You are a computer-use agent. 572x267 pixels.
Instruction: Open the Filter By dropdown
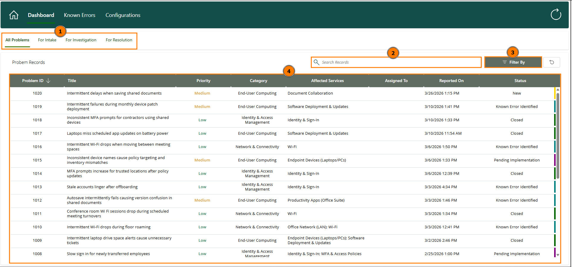click(513, 62)
